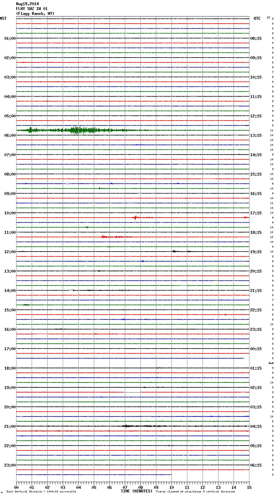Click minute tick 02 on the bottom axis

pos(47,487)
